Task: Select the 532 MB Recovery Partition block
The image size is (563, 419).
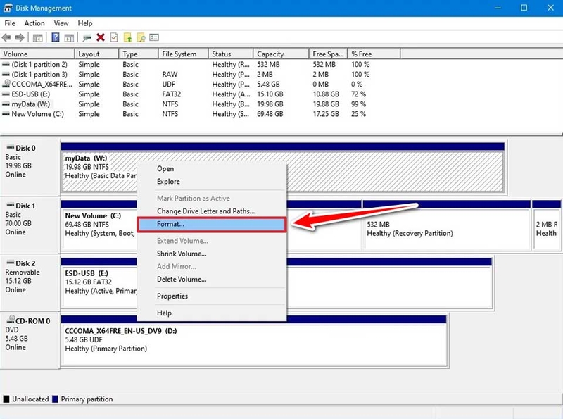Action: pyautogui.click(x=447, y=225)
